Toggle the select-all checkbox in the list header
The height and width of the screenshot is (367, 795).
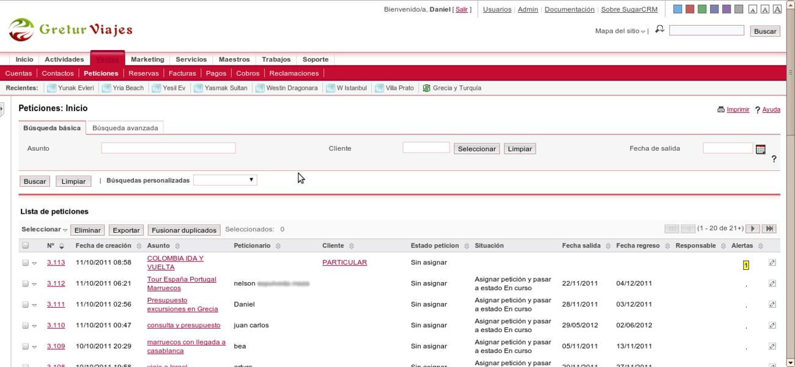pos(26,245)
